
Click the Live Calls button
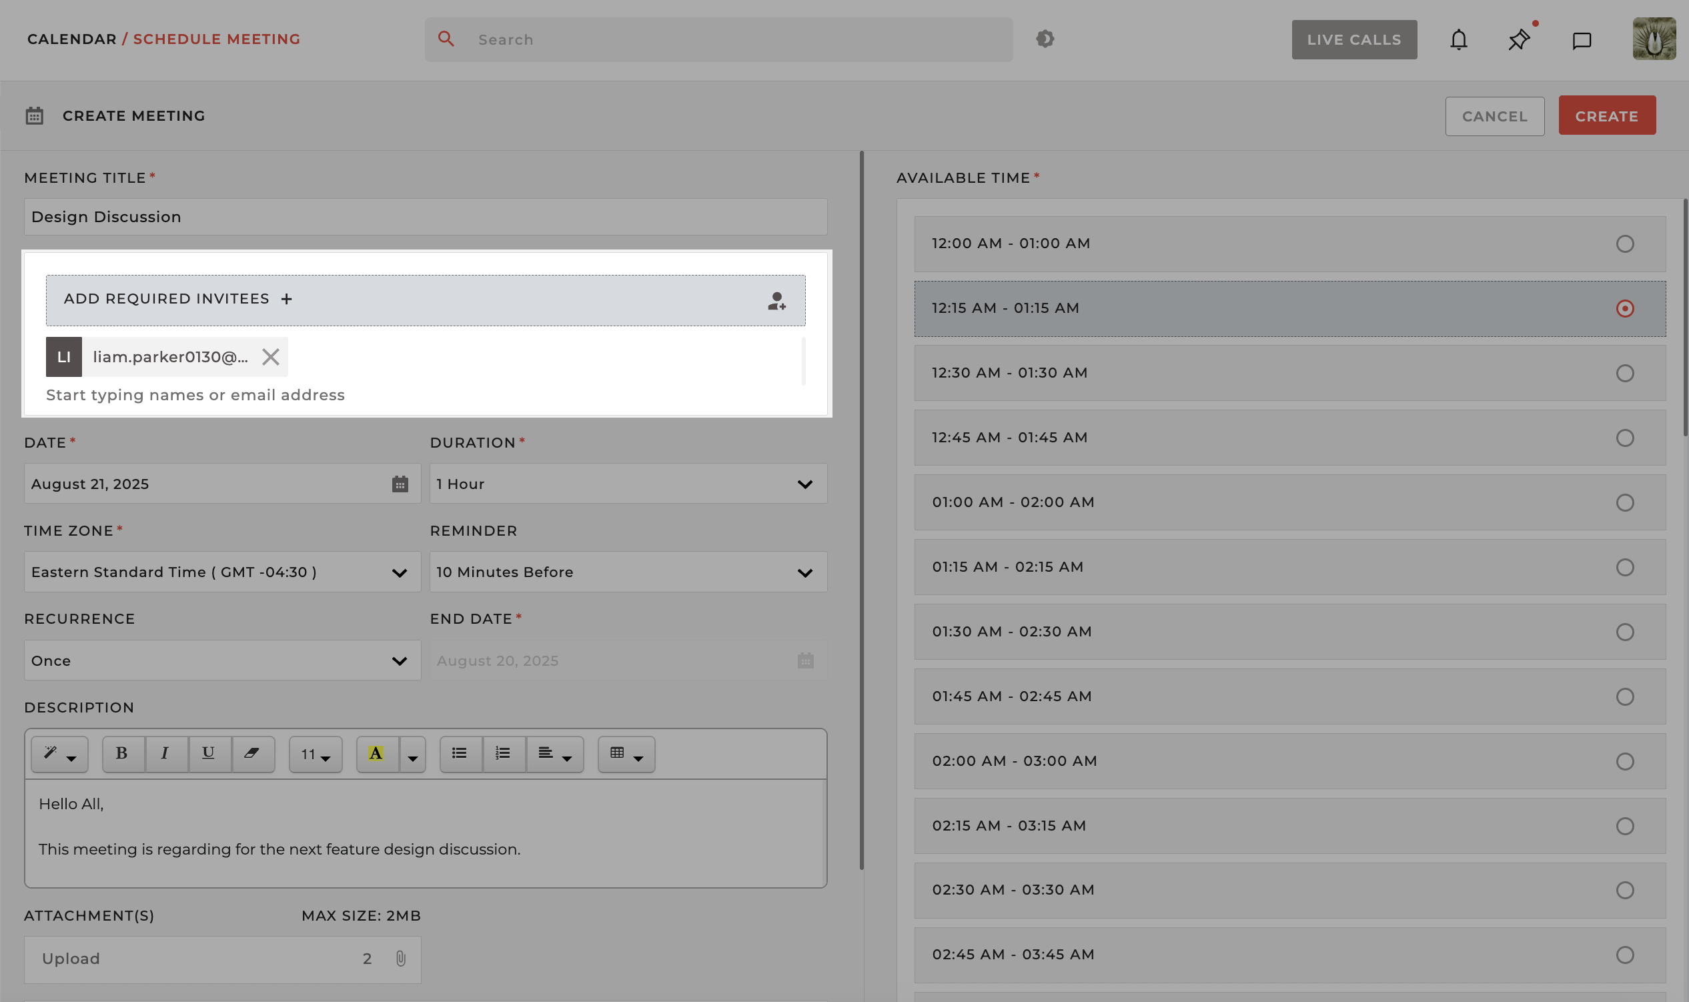1353,40
